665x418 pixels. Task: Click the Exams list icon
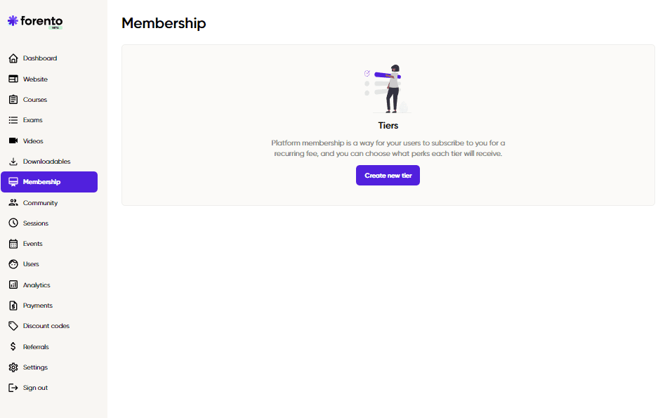(13, 120)
